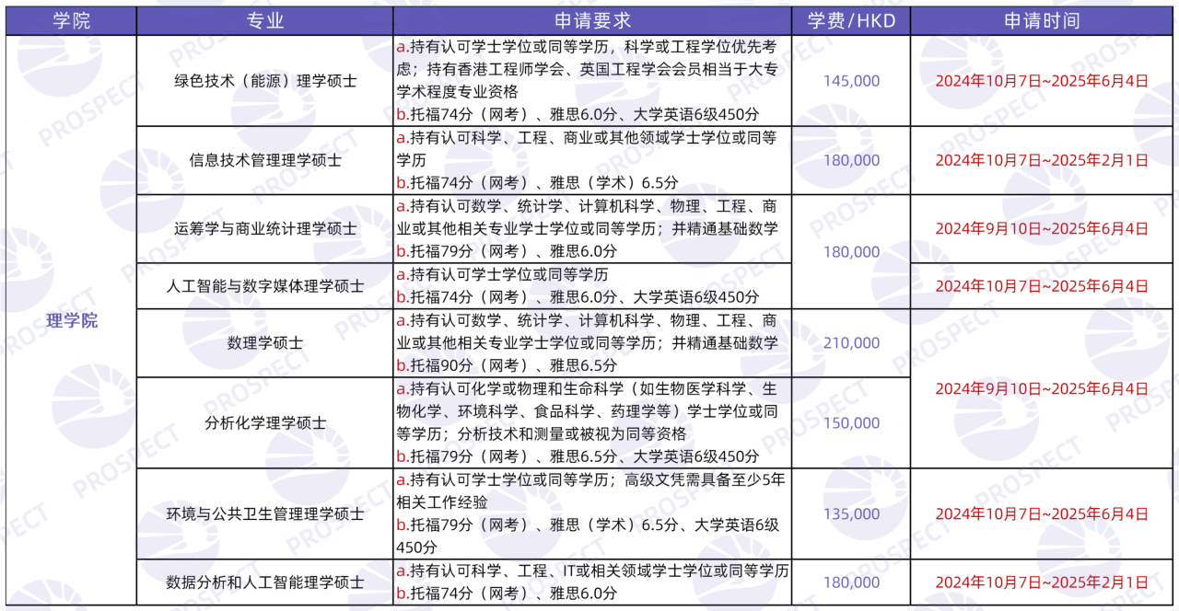Click the 托福74分 language line for 信息技术管理理学硕士
The width and height of the screenshot is (1179, 611).
[537, 182]
